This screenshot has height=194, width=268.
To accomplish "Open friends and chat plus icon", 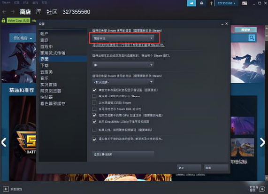I will [262, 189].
